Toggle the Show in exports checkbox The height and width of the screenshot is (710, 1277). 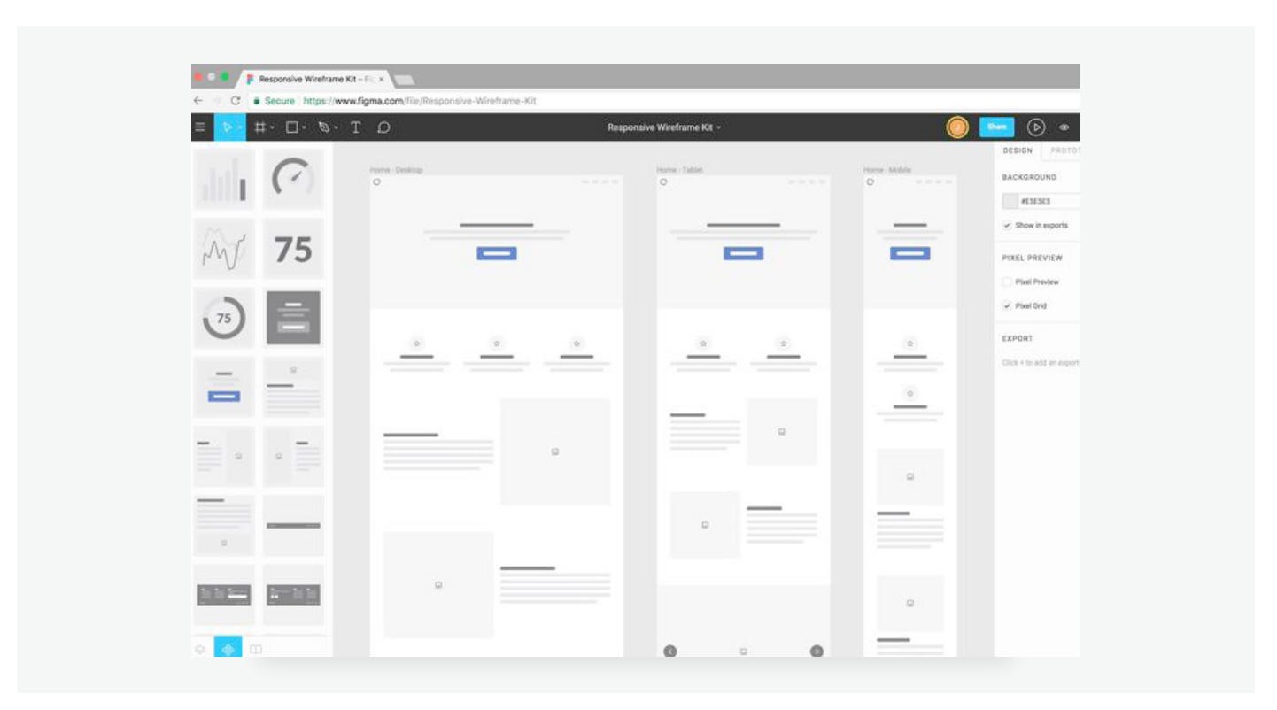(x=1007, y=226)
